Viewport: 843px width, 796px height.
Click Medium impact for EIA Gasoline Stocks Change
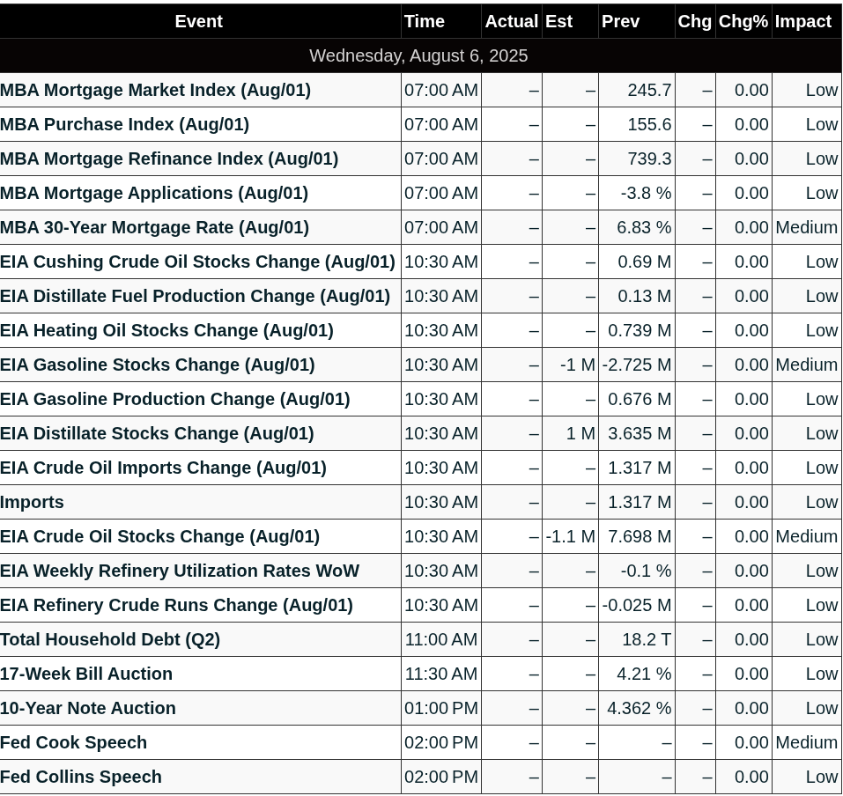pyautogui.click(x=806, y=365)
